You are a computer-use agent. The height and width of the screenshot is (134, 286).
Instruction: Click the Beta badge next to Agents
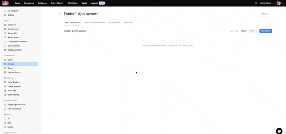pos(102,3)
